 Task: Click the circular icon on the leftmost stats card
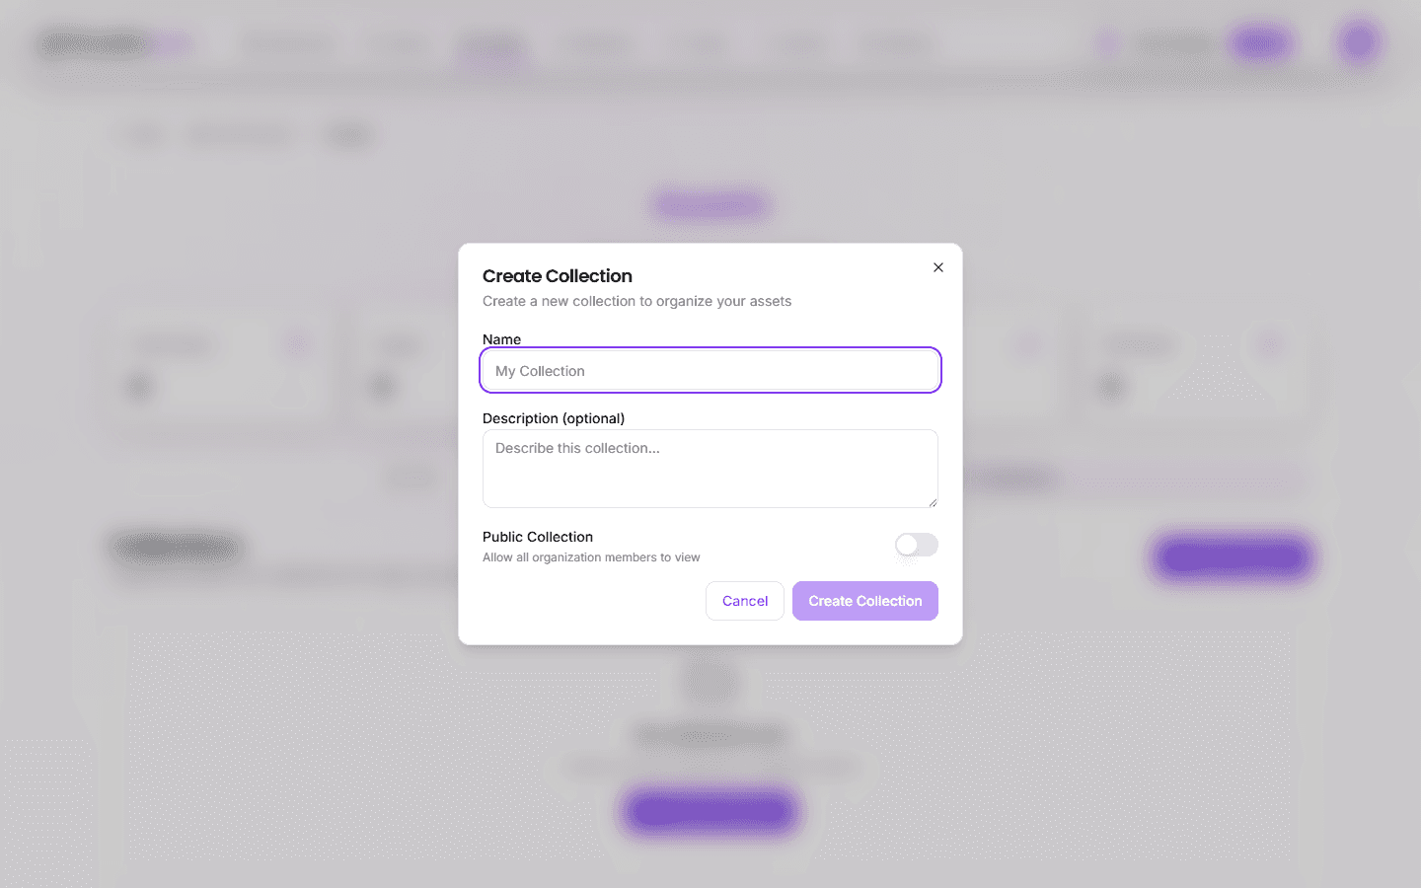tap(138, 387)
